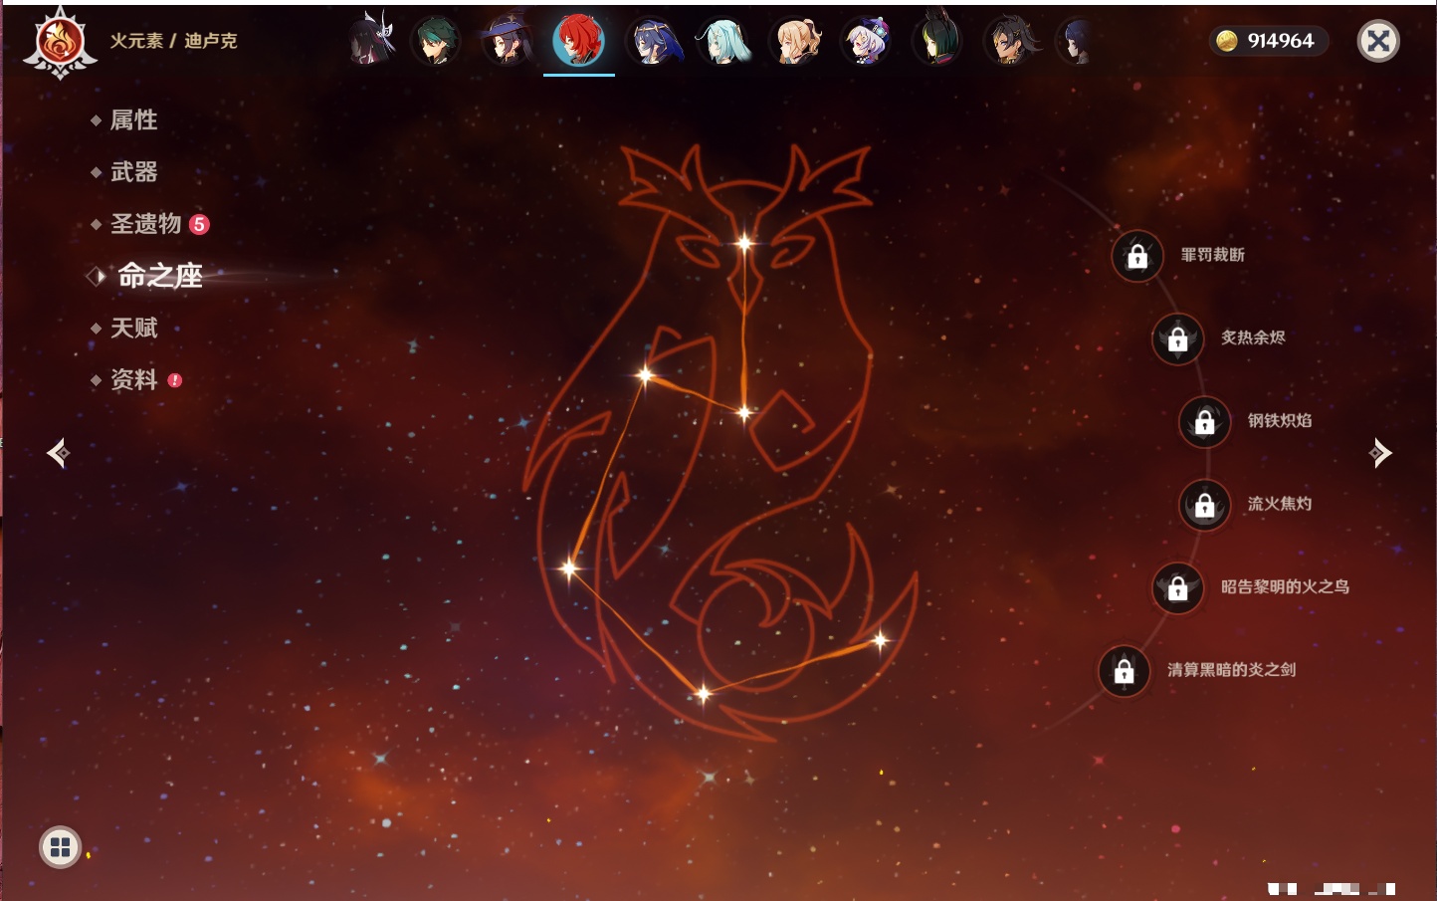This screenshot has height=901, width=1437.
Task: Select the dark-haired character with gold hair accents
Action: coord(1010,41)
